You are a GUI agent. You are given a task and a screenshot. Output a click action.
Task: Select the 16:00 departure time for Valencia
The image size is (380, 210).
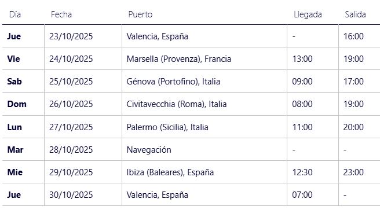click(x=353, y=36)
